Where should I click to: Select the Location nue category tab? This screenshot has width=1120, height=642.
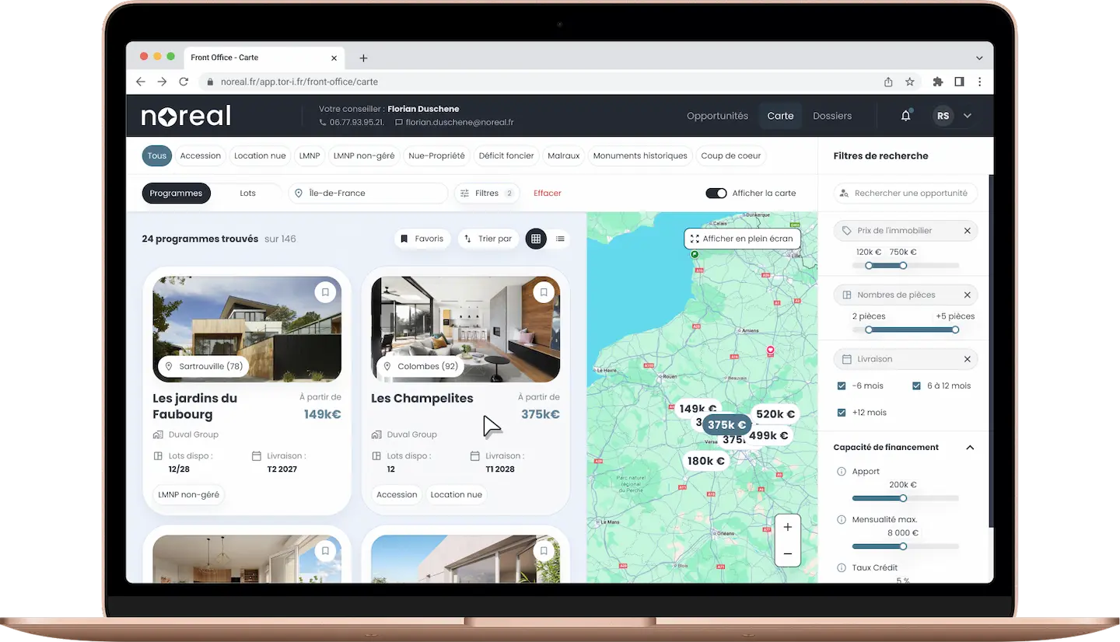click(x=260, y=156)
